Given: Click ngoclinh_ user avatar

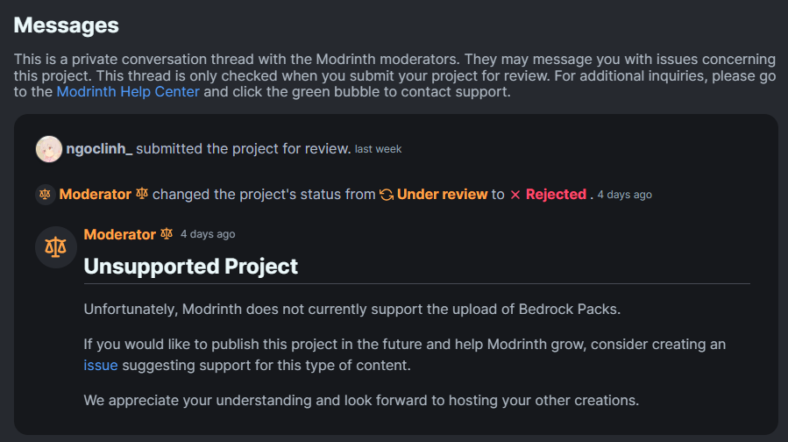Looking at the screenshot, I should click(49, 149).
